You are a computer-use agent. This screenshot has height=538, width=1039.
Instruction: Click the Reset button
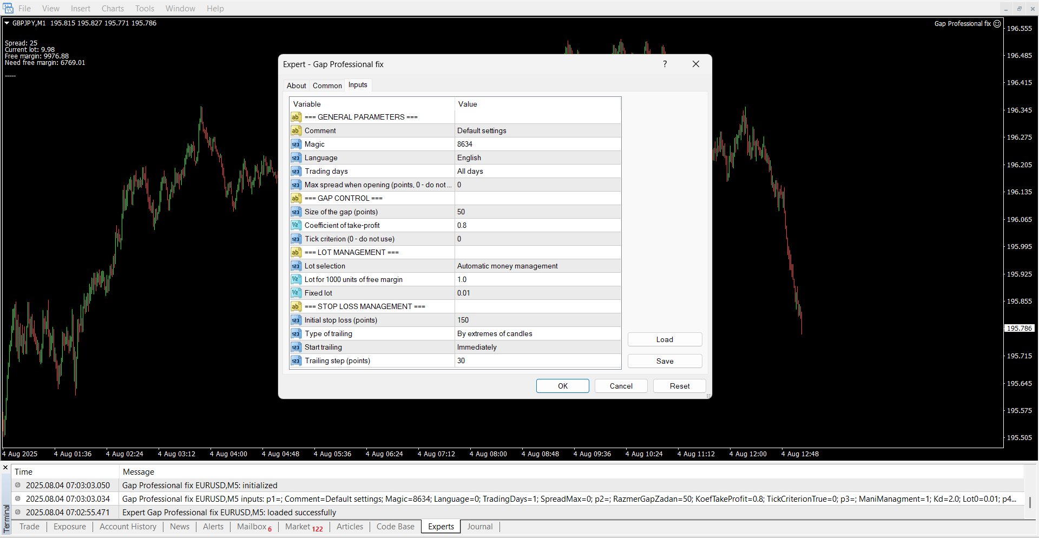click(679, 386)
